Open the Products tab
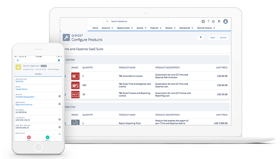The width and height of the screenshot is (280, 159). (x=154, y=28)
